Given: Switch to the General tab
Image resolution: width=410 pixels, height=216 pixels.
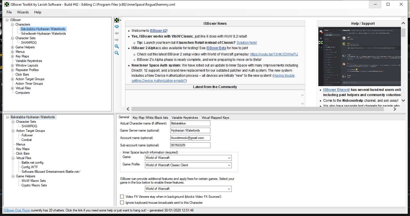Looking at the screenshot, I should point(124,117).
